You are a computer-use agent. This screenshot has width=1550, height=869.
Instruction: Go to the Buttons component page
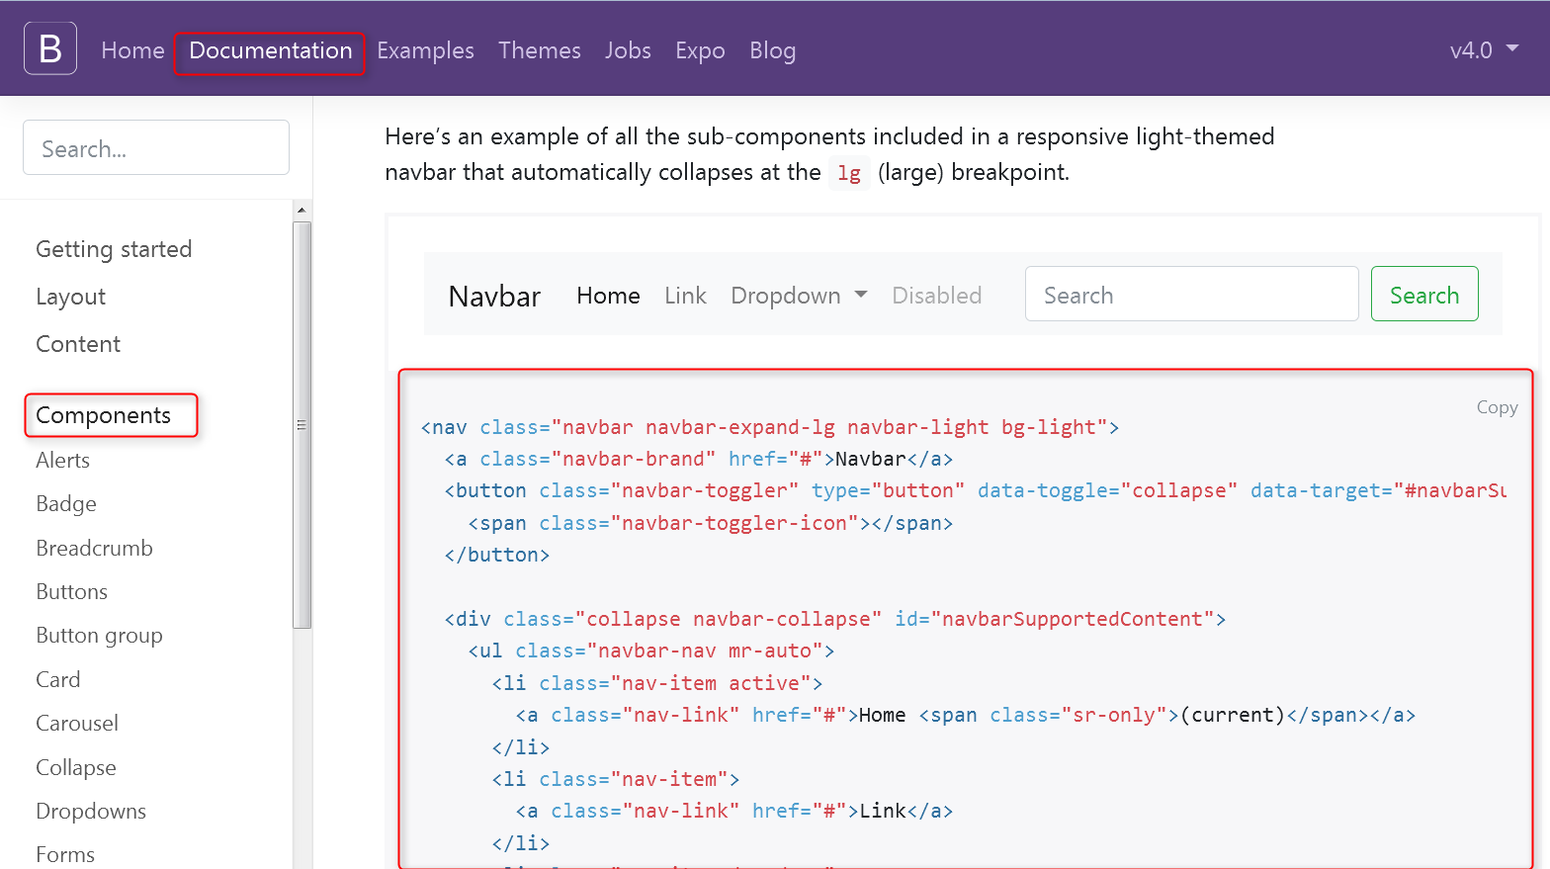click(71, 591)
